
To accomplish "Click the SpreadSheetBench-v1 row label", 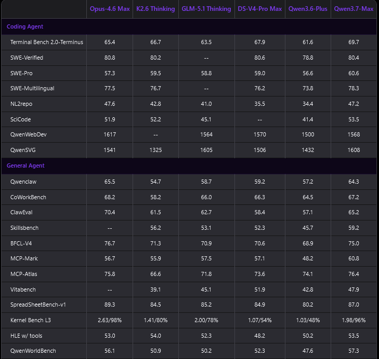I will [38, 305].
